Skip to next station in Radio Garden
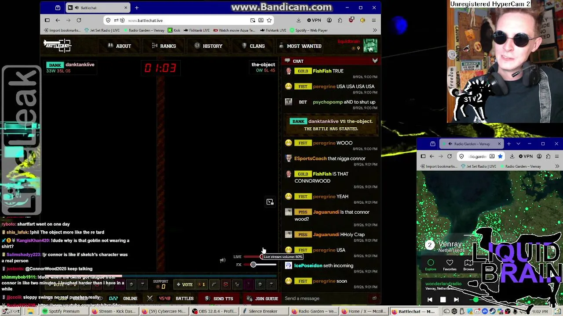The height and width of the screenshot is (316, 563). [x=456, y=300]
